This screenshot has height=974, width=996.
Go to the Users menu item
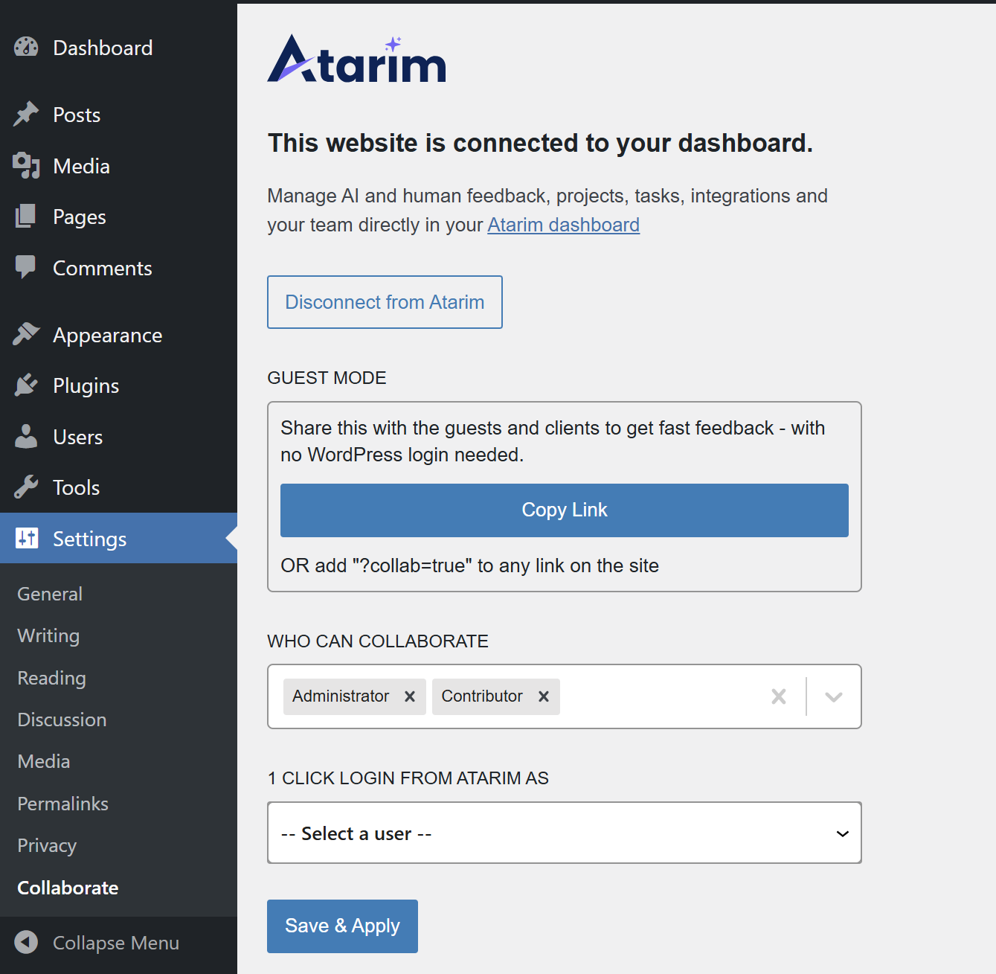(x=78, y=437)
